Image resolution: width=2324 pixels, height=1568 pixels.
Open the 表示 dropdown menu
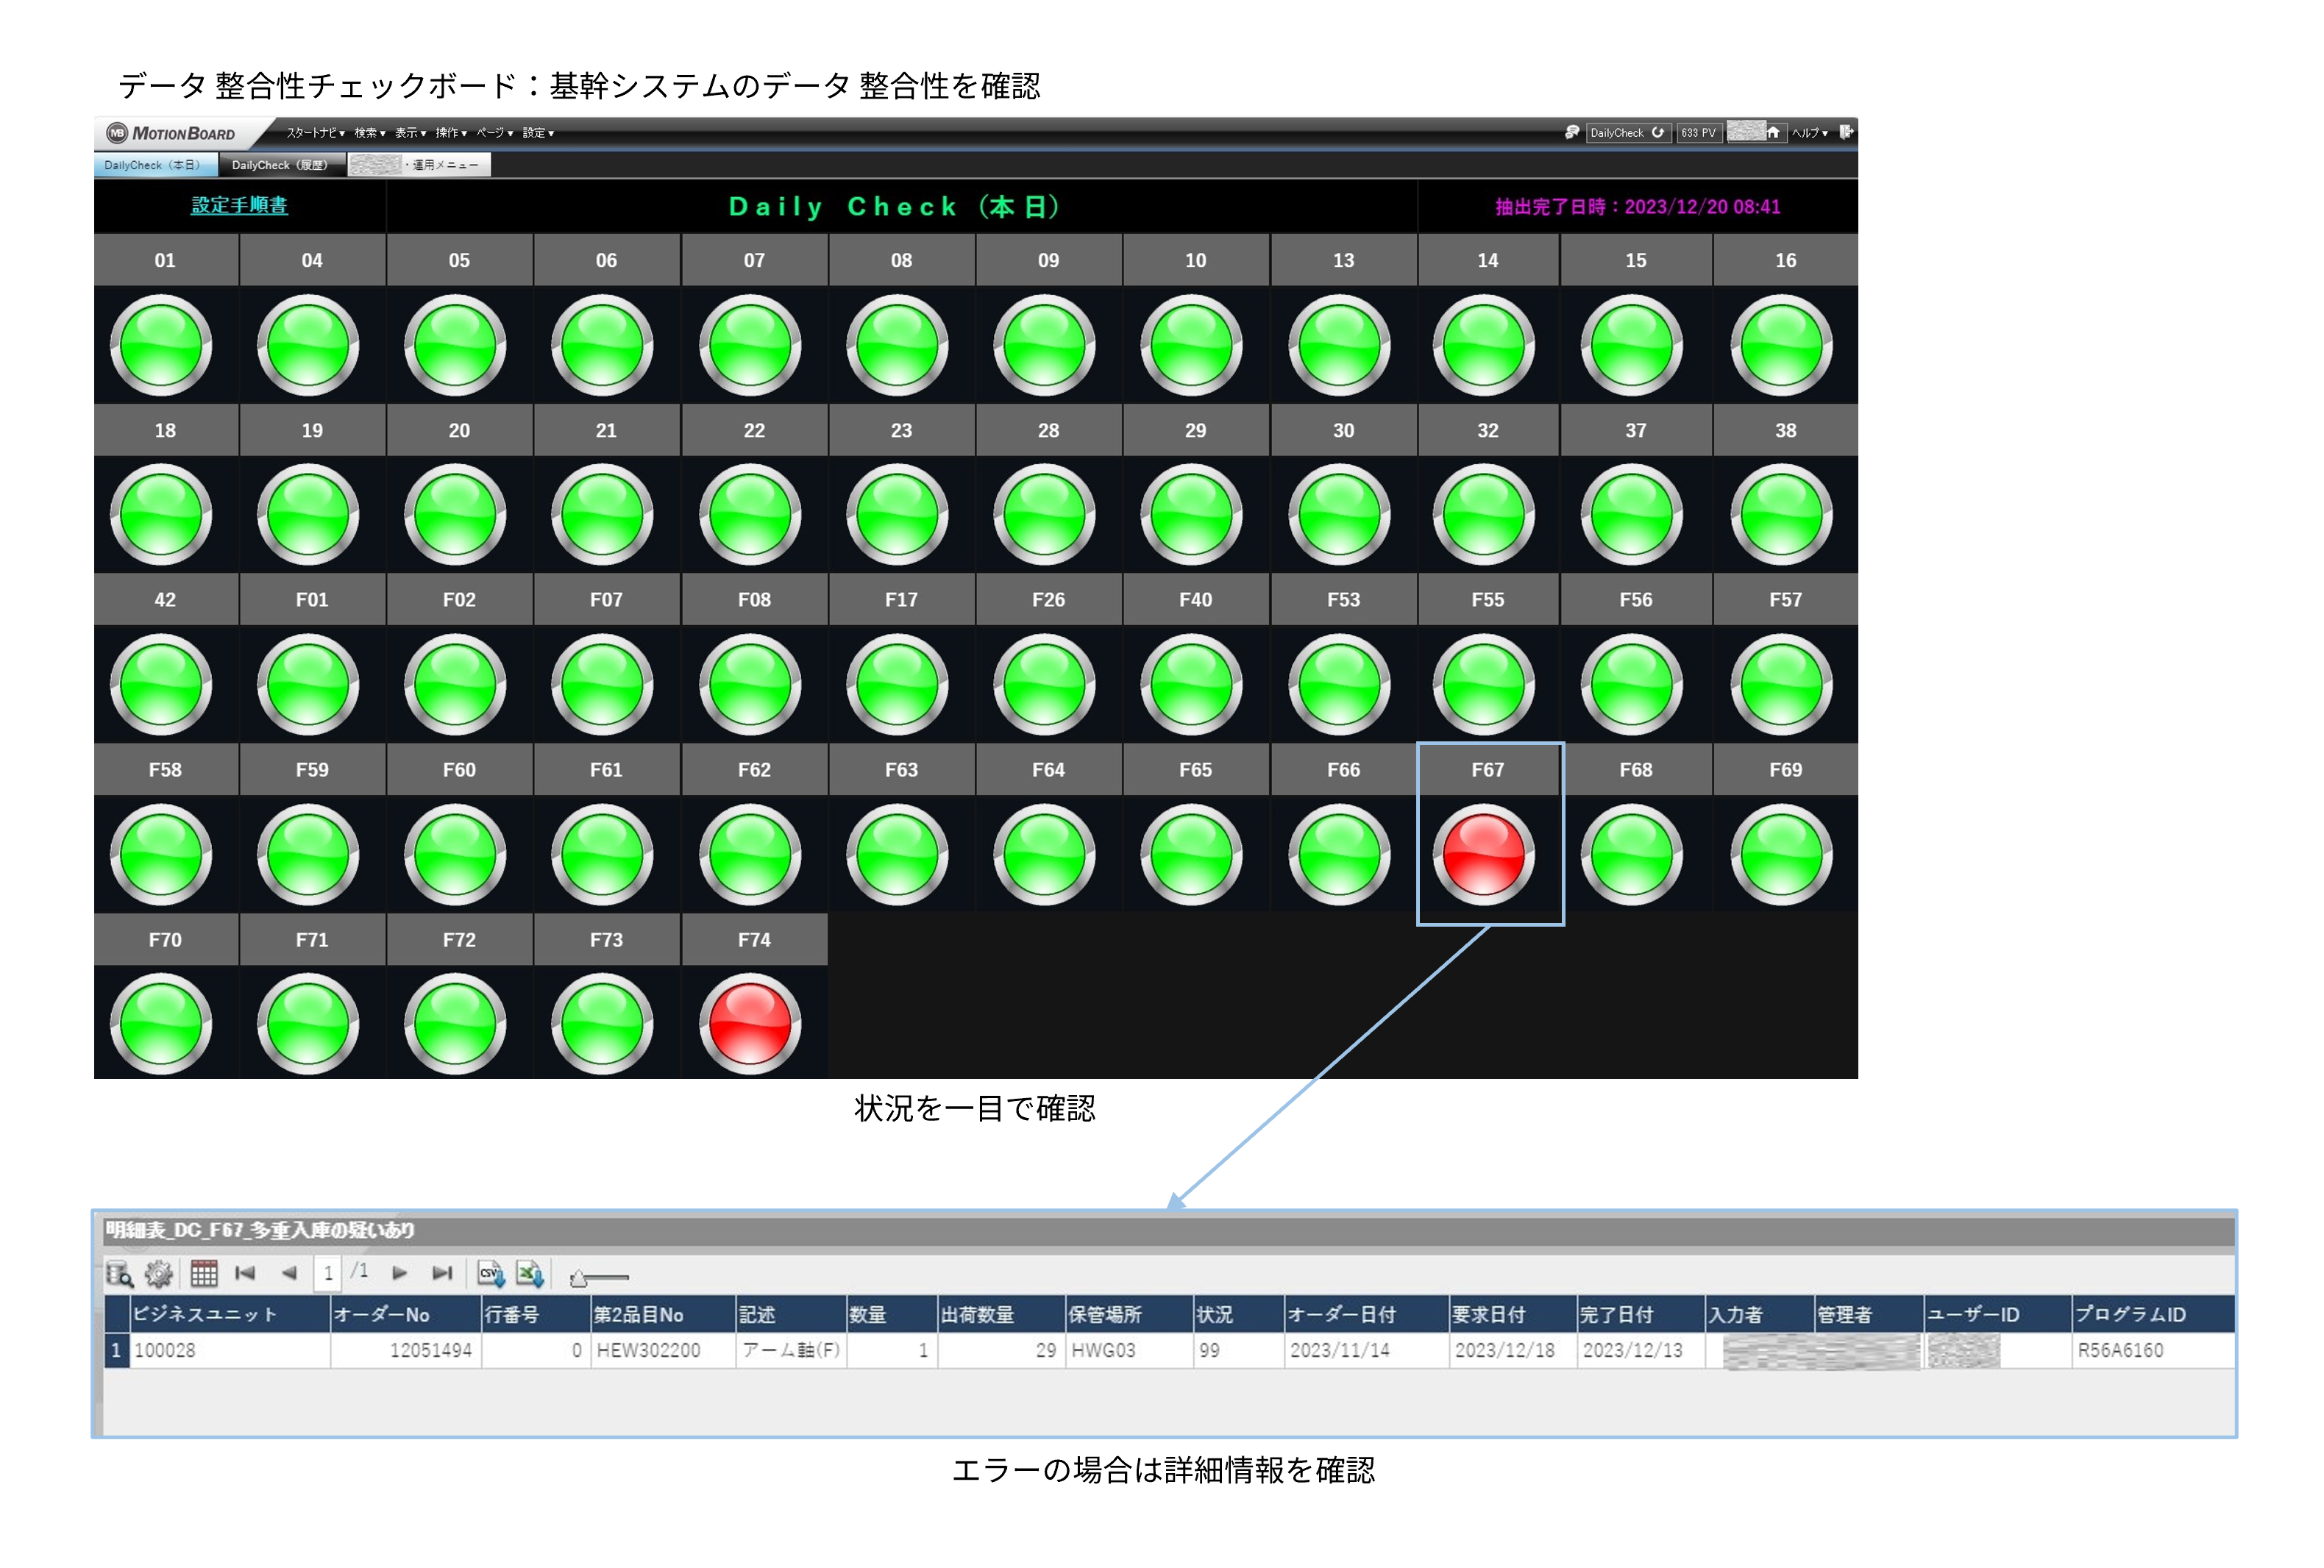coord(410,132)
